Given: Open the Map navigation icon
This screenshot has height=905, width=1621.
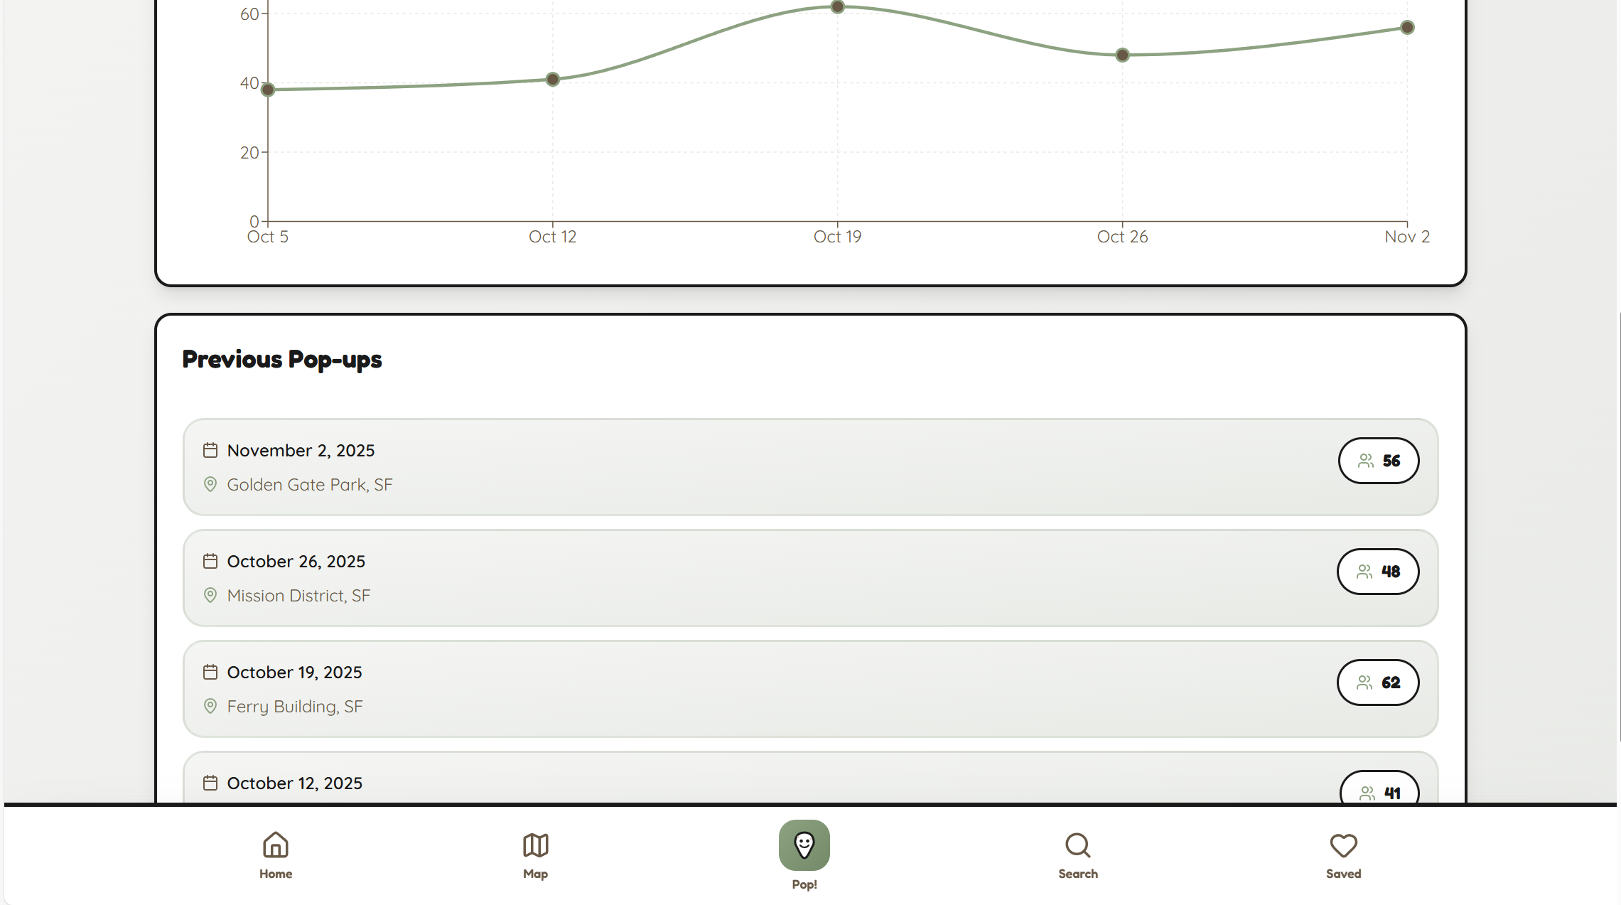Looking at the screenshot, I should (x=535, y=845).
